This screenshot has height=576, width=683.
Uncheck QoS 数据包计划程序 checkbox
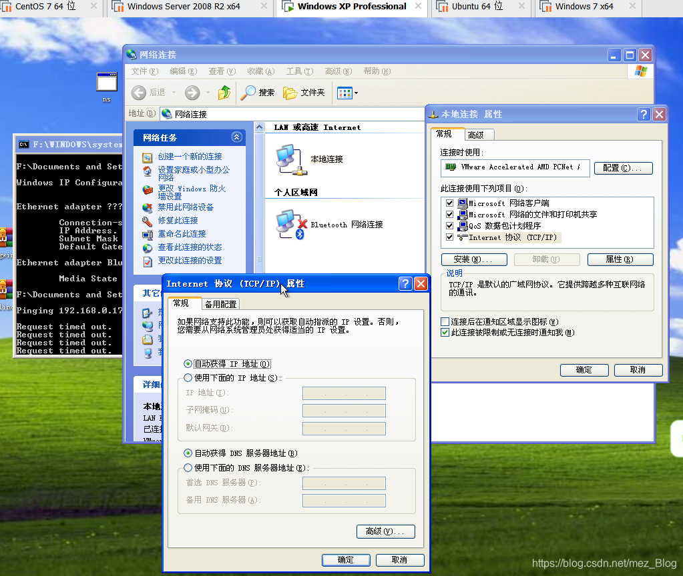point(449,226)
